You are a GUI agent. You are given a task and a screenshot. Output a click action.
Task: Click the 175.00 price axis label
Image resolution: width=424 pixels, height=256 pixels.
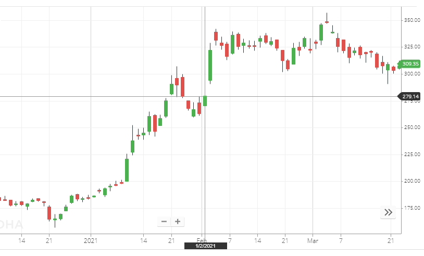pos(411,208)
